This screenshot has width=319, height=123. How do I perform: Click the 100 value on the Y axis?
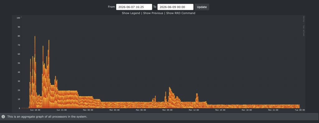pos(18,18)
